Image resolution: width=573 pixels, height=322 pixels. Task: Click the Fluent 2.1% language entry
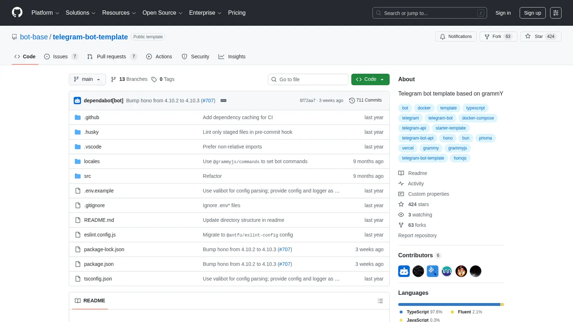(467, 312)
